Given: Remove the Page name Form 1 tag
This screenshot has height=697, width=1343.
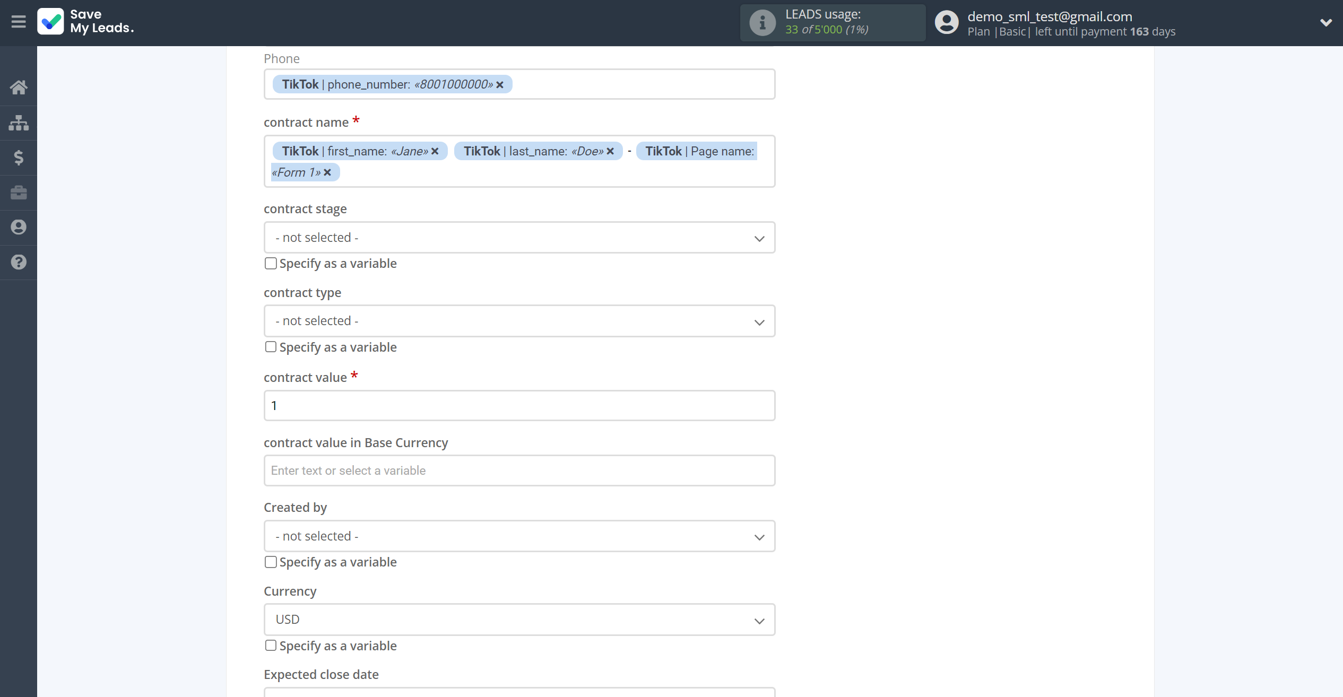Looking at the screenshot, I should pos(327,172).
